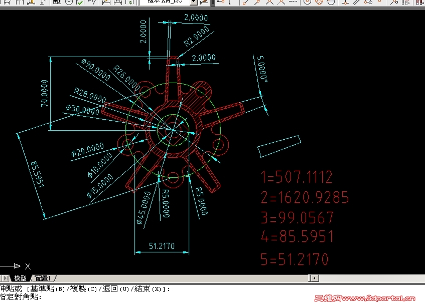The image size is (425, 305).
Task: Select the ø30.0000 dimension text
Action: [83, 109]
